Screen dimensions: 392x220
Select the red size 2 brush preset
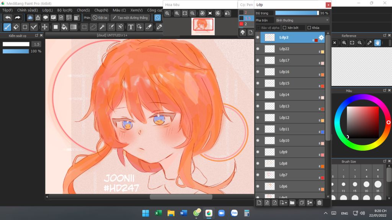pyautogui.click(x=246, y=24)
